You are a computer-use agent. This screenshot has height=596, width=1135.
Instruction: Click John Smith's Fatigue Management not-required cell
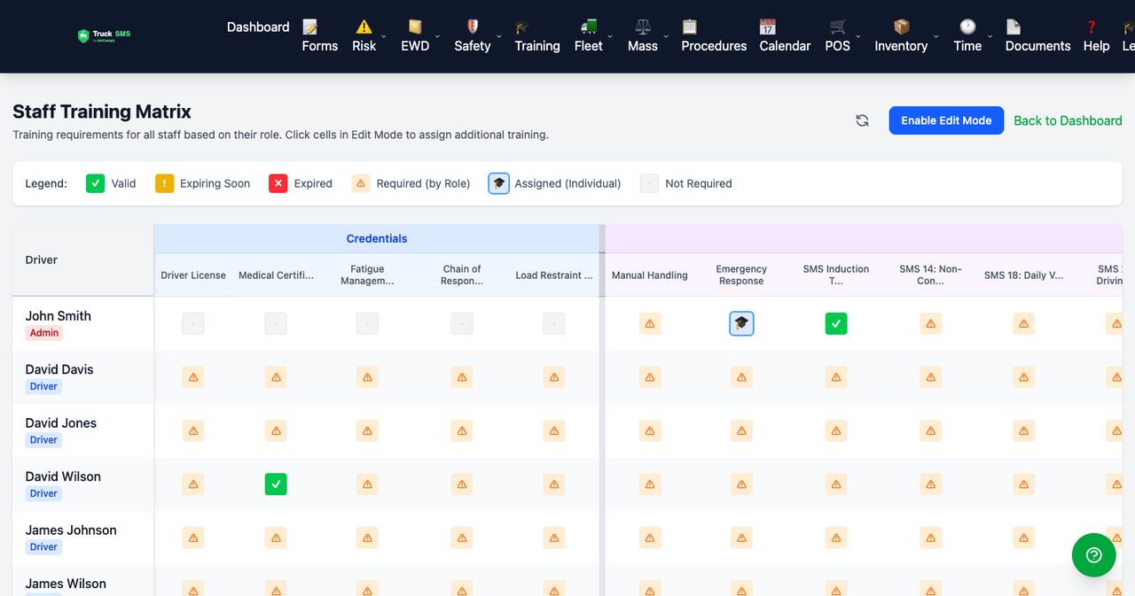(367, 324)
